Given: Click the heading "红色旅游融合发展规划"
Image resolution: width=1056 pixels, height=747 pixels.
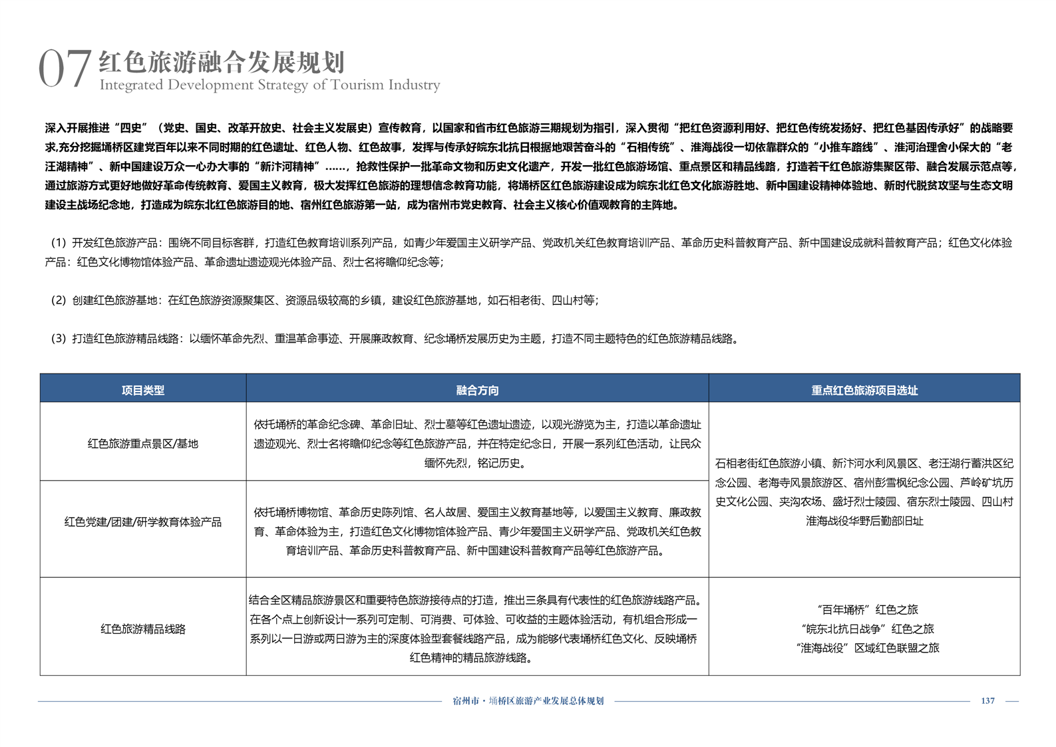Looking at the screenshot, I should click(222, 62).
